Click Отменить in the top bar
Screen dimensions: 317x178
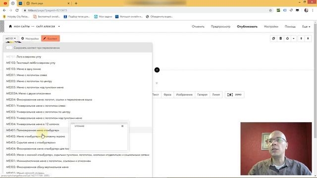pos(198,26)
